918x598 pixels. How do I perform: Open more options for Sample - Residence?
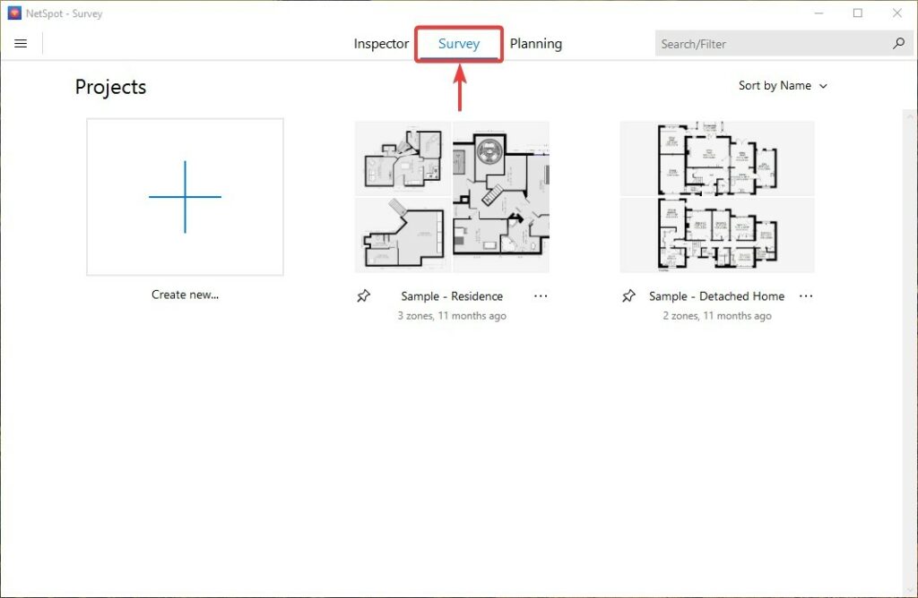tap(541, 295)
